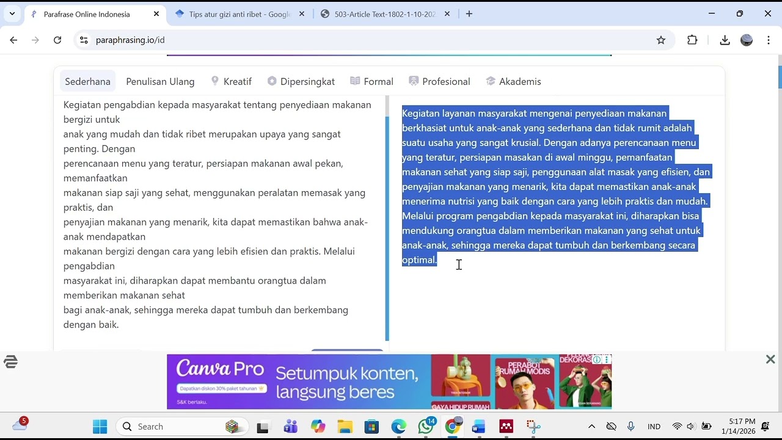Open Chrome downloads
This screenshot has height=440, width=782.
[x=725, y=40]
